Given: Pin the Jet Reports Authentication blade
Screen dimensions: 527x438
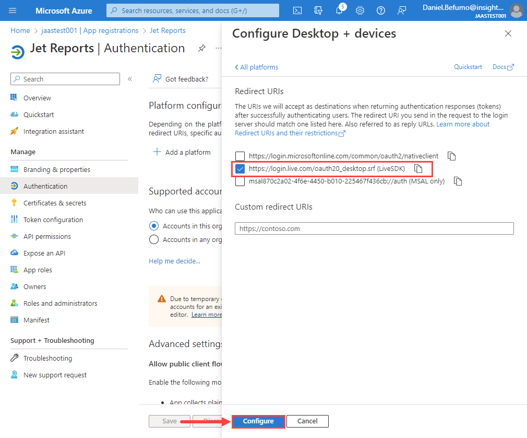Looking at the screenshot, I should [x=201, y=48].
